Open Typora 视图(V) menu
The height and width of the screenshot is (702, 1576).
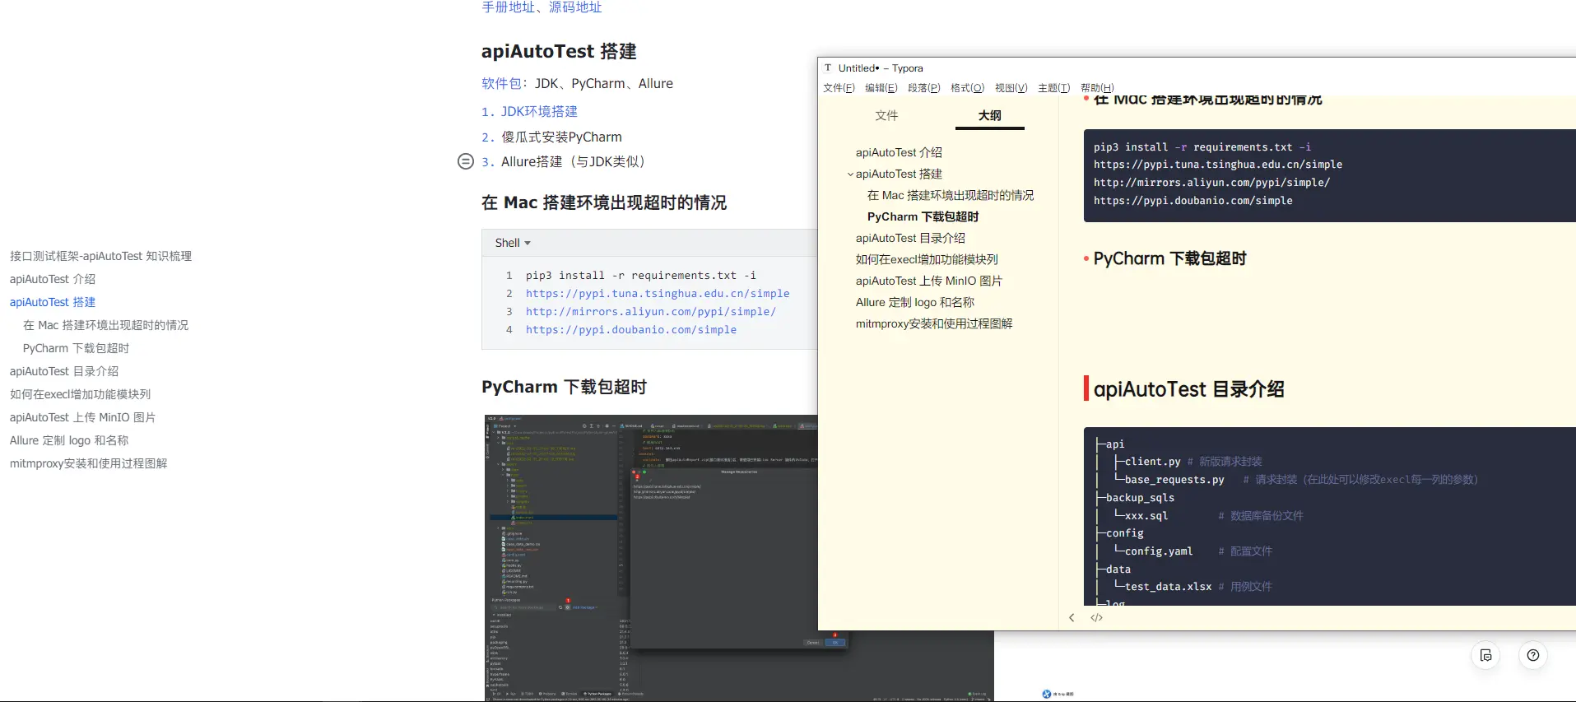tap(1011, 88)
